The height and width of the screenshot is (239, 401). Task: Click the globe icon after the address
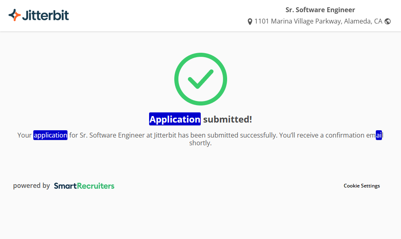tap(388, 22)
